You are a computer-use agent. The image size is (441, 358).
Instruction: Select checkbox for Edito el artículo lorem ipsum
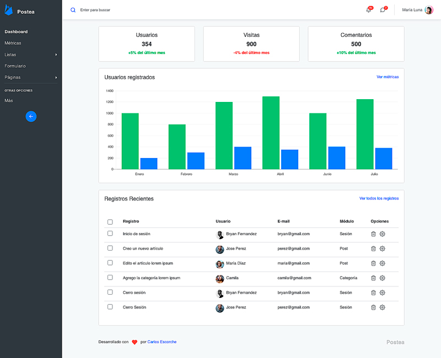coord(110,263)
